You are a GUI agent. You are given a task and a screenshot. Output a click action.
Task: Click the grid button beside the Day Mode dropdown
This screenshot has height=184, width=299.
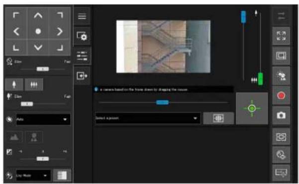62,175
